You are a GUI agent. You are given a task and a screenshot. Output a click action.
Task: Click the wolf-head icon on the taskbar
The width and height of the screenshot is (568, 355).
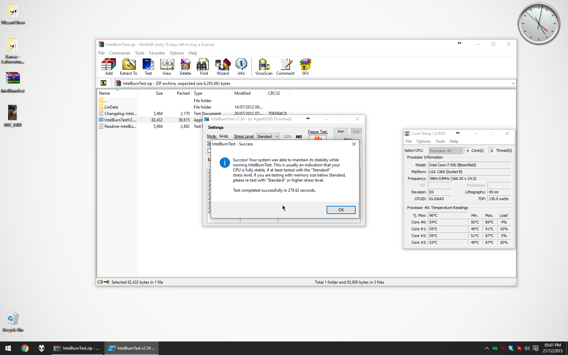[x=42, y=348]
